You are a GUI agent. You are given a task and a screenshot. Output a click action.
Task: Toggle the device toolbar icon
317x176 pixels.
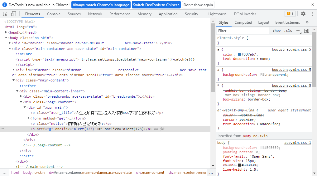[13, 14]
